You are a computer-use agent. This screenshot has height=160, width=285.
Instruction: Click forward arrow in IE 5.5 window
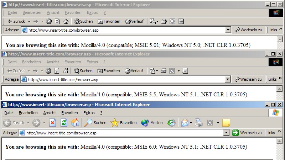[x=35, y=71]
